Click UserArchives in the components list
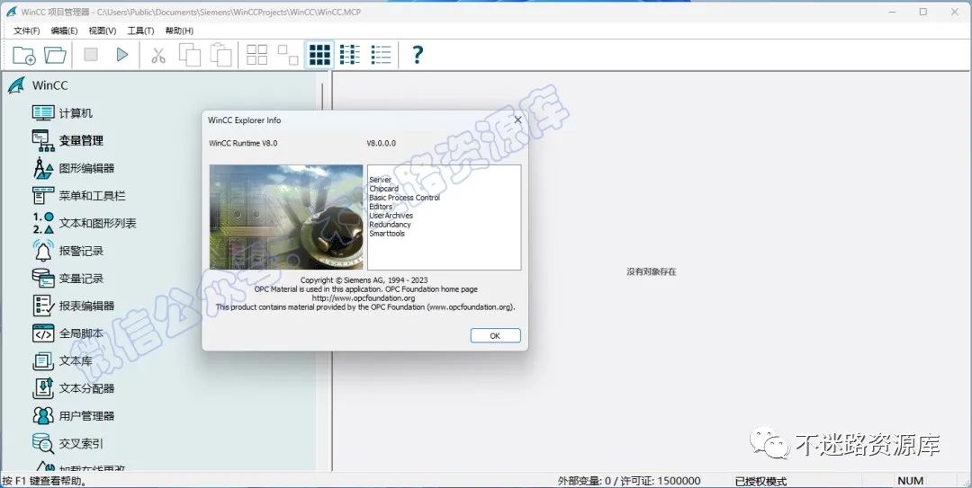 tap(391, 216)
